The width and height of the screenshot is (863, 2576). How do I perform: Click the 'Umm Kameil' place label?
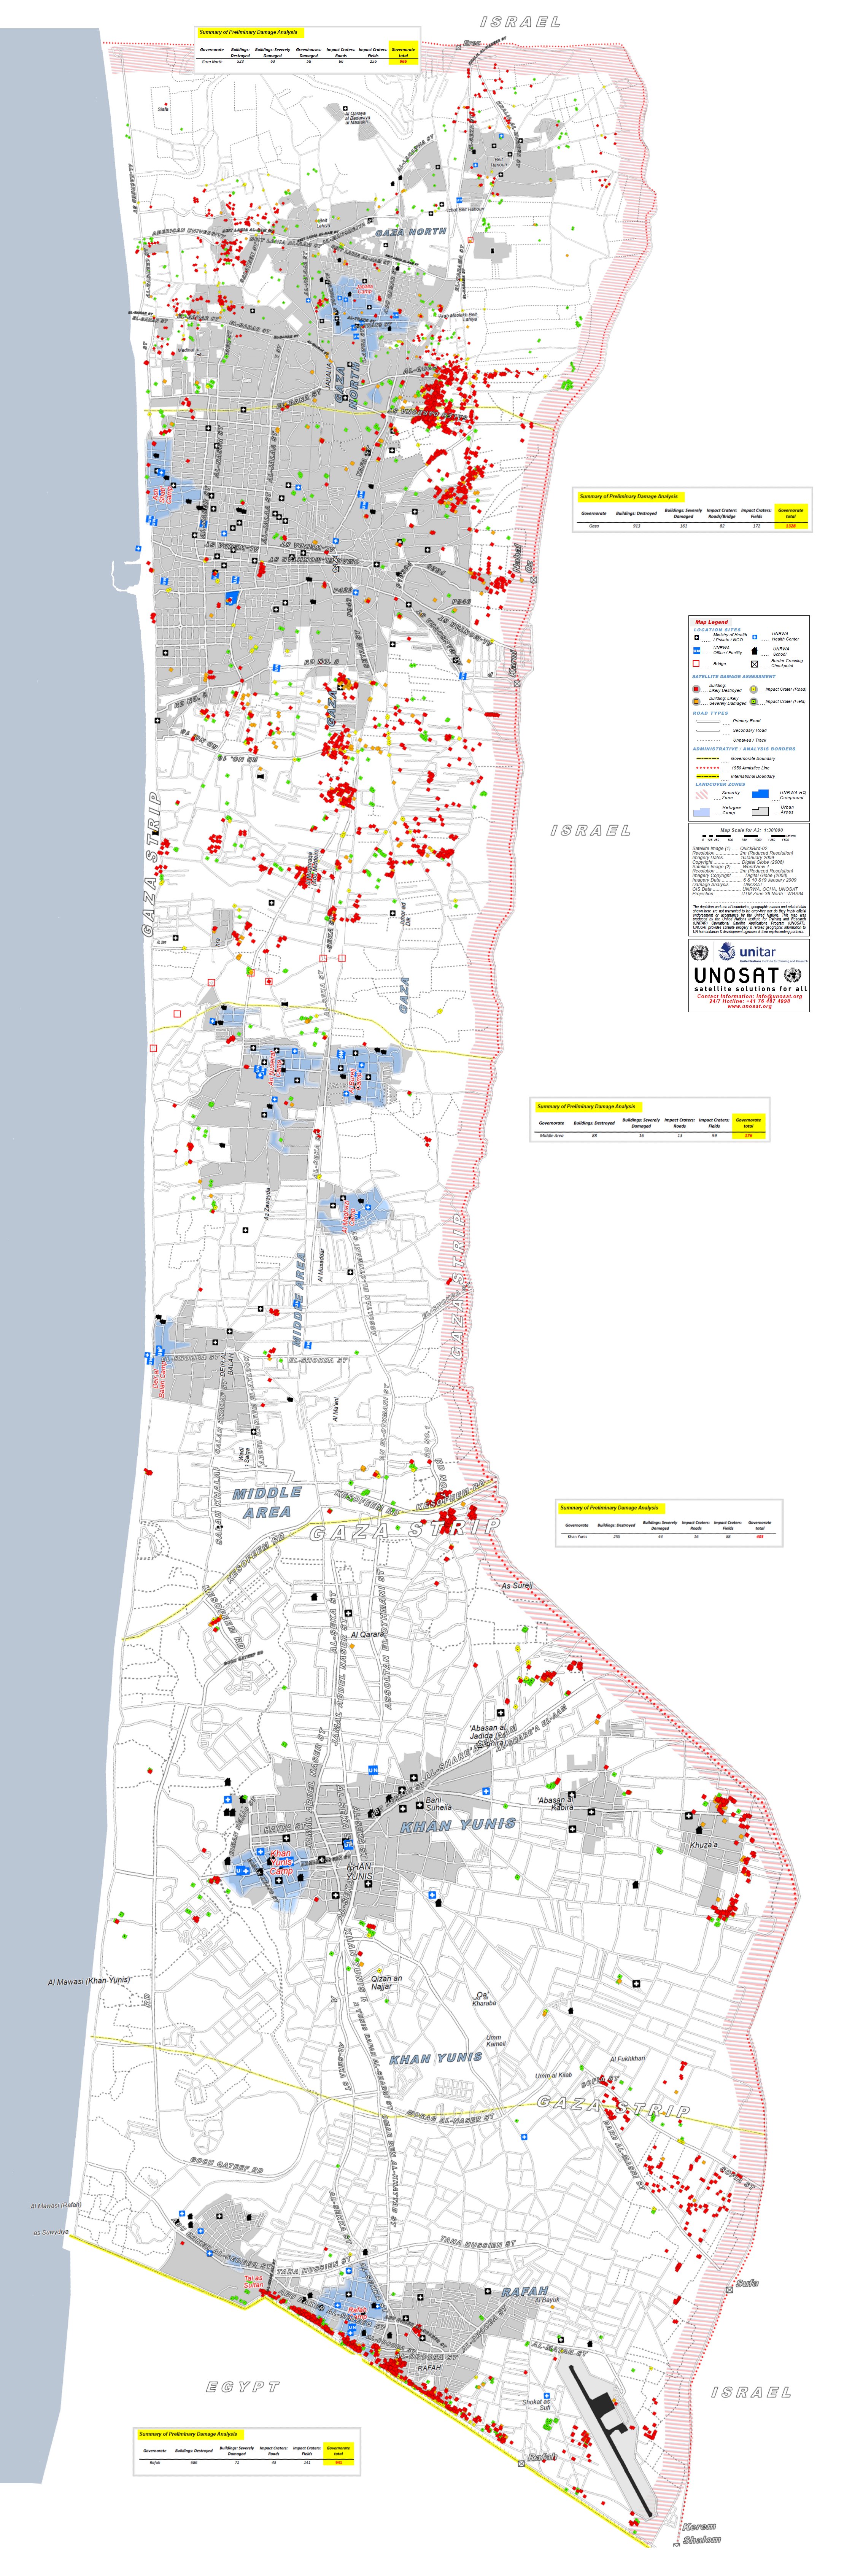[496, 2041]
